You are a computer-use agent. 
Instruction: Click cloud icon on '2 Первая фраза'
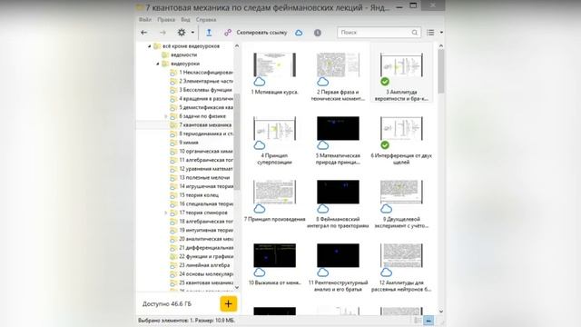pyautogui.click(x=323, y=82)
